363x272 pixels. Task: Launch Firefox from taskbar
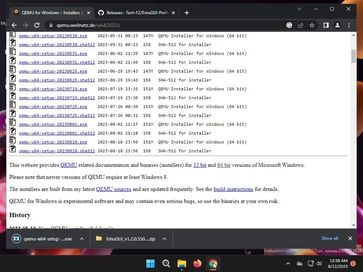(197, 263)
